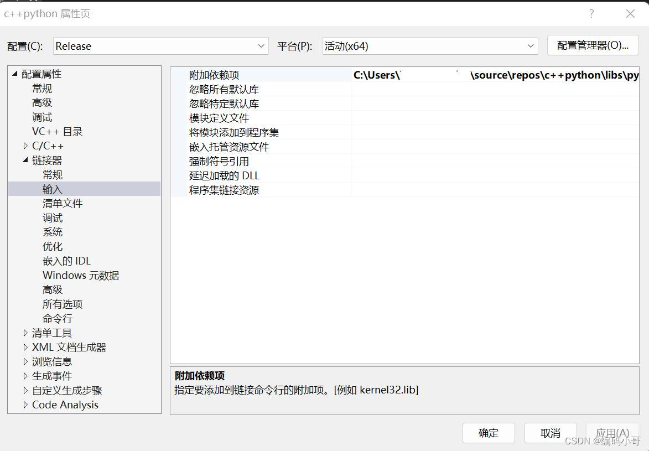Expand the 生成事件 node
This screenshot has width=649, height=451.
click(25, 376)
